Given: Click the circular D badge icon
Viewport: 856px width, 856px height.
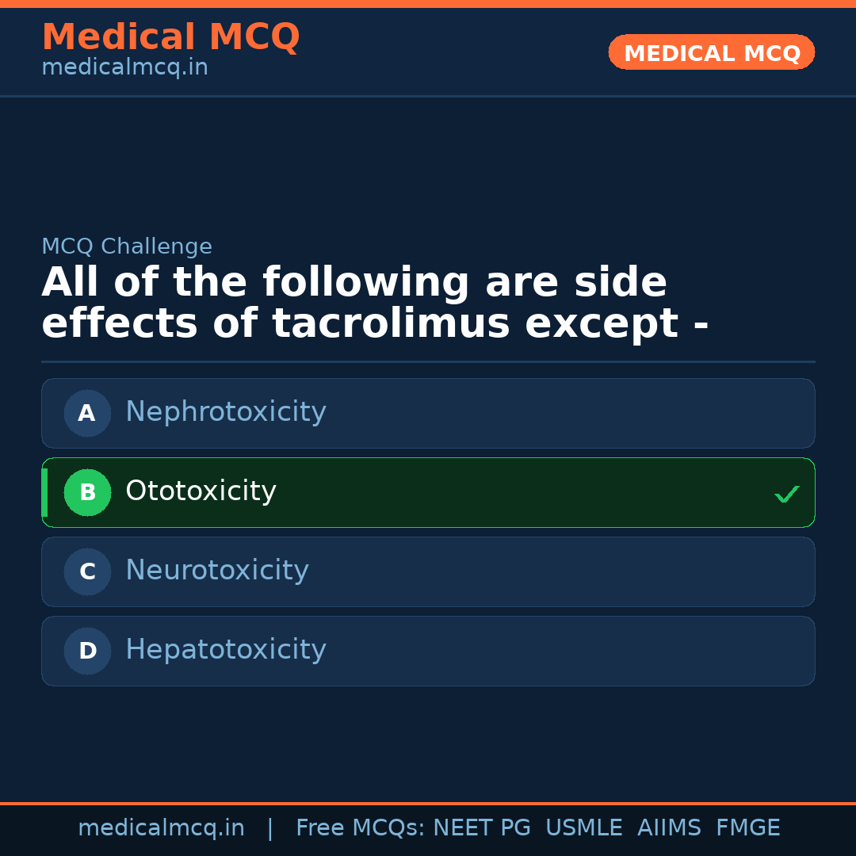Looking at the screenshot, I should tap(87, 651).
